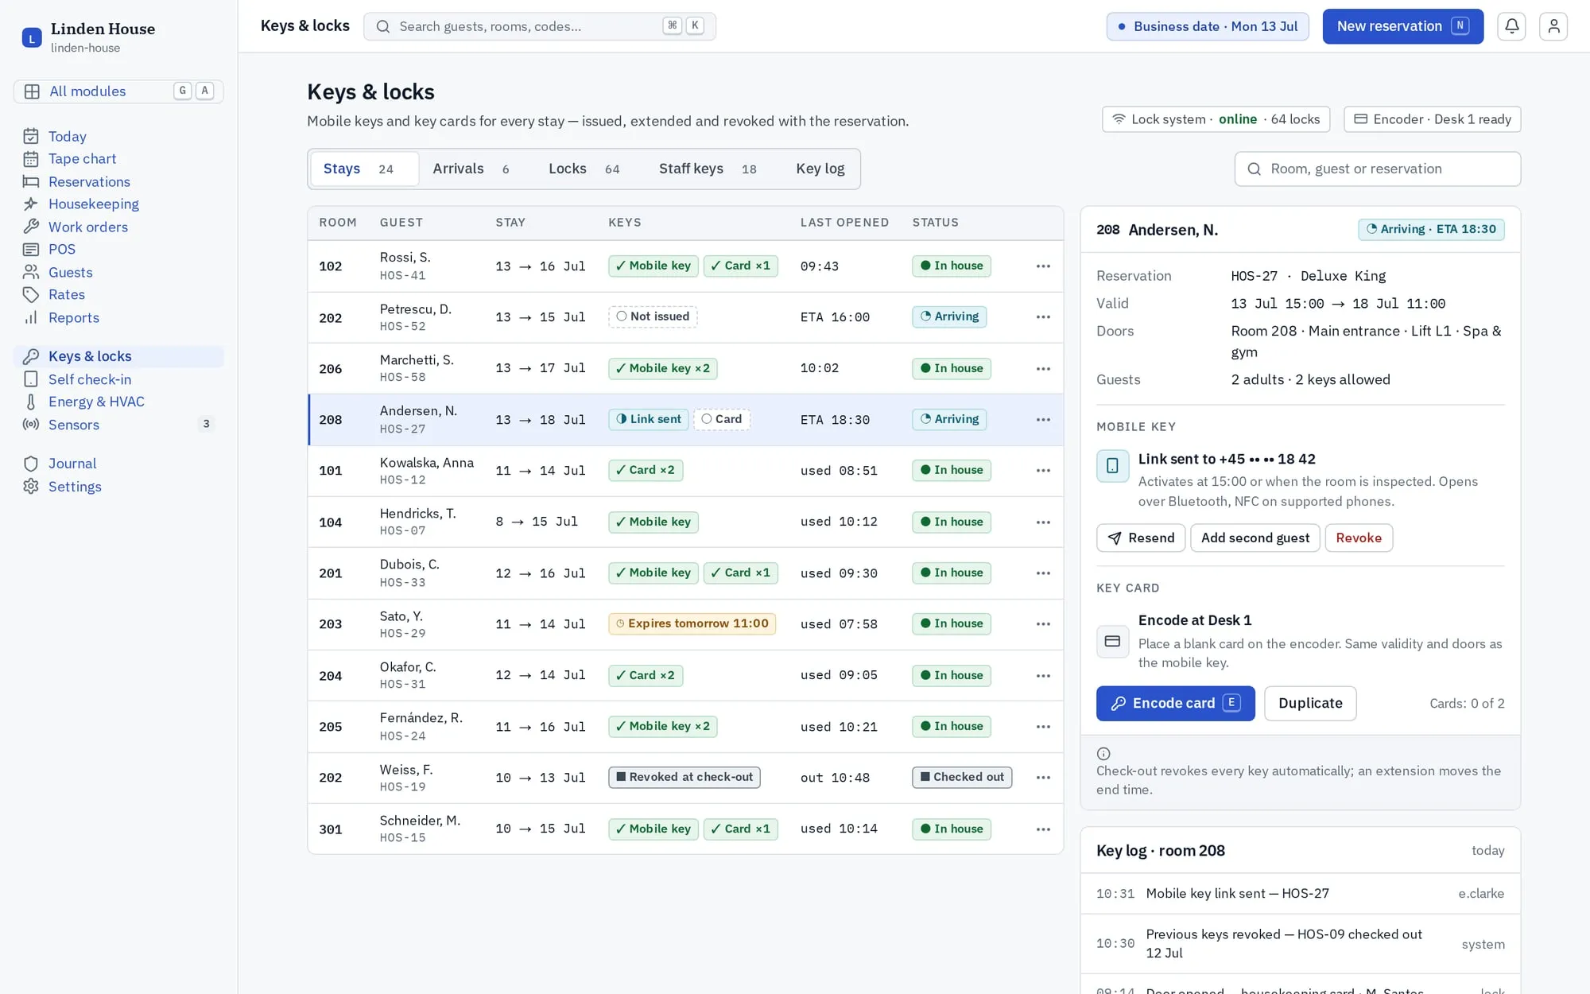Open the Journal shield item
Viewport: 1590px width, 994px height.
coord(118,464)
